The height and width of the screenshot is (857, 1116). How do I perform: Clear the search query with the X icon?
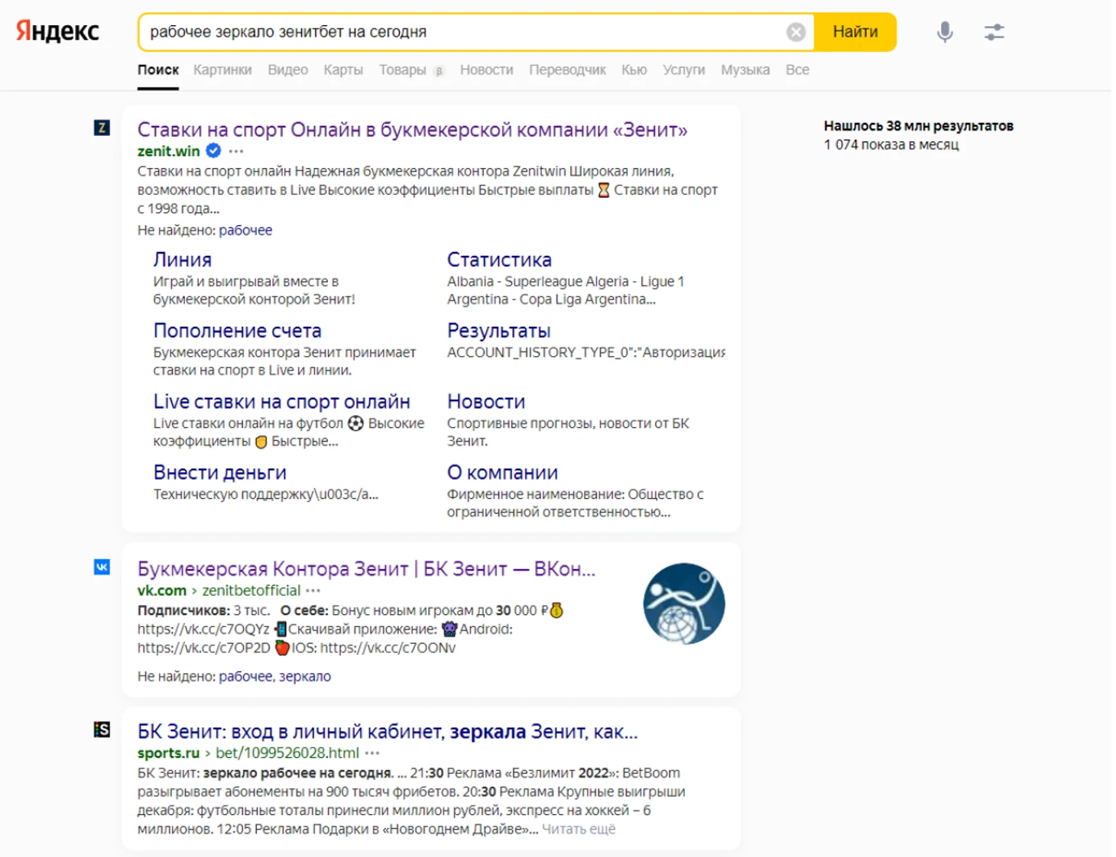pyautogui.click(x=796, y=32)
